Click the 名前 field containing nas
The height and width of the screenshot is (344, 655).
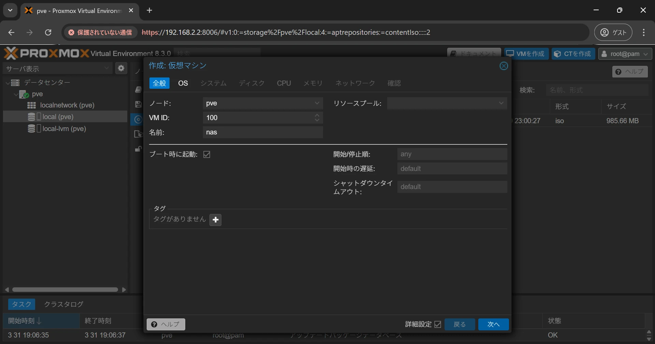pyautogui.click(x=263, y=132)
